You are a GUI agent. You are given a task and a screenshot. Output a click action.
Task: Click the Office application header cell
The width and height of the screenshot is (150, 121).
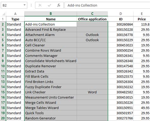click(x=92, y=19)
